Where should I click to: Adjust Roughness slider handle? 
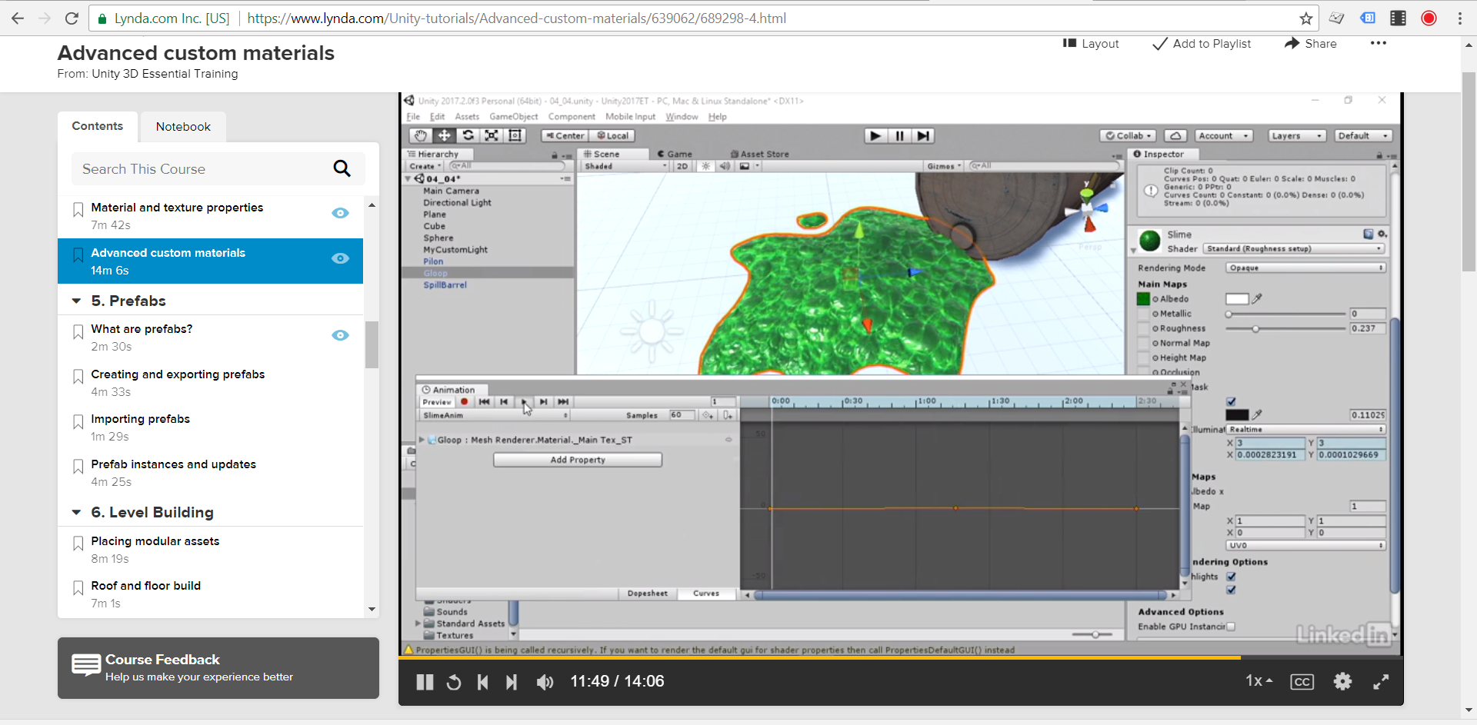point(1255,328)
